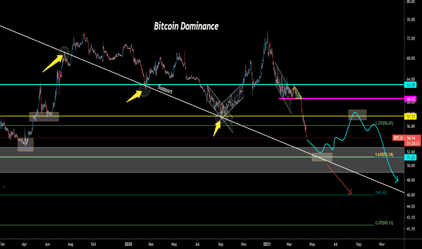This screenshot has width=422, height=249.
Task: Click the 68.00 price axis value
Action: [x=411, y=58]
